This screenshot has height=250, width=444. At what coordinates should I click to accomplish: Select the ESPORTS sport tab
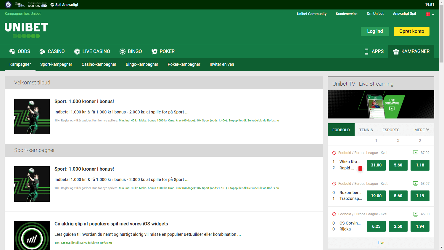click(391, 130)
